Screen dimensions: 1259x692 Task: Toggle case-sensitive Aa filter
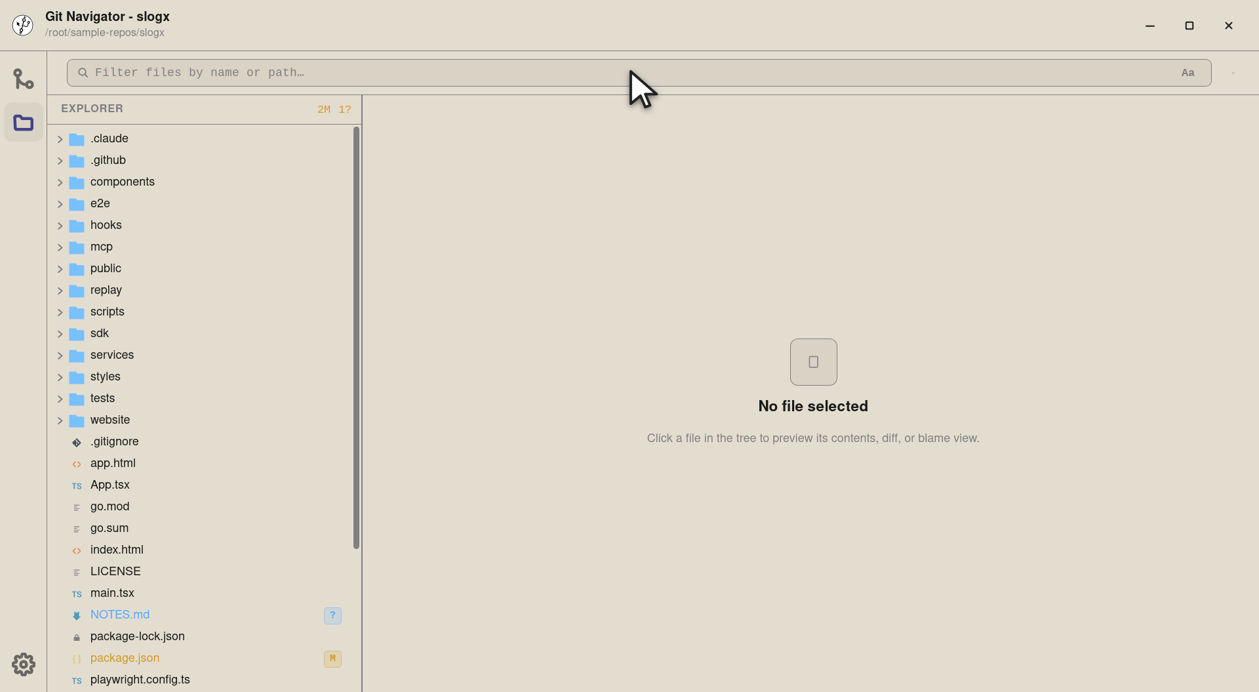1188,73
